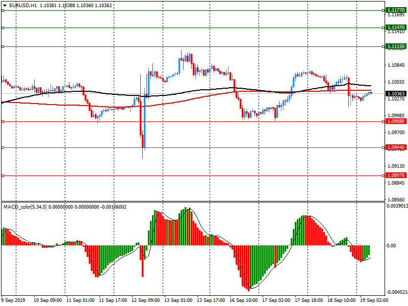Click the 19 Sep 02:00 time label

tap(374, 300)
